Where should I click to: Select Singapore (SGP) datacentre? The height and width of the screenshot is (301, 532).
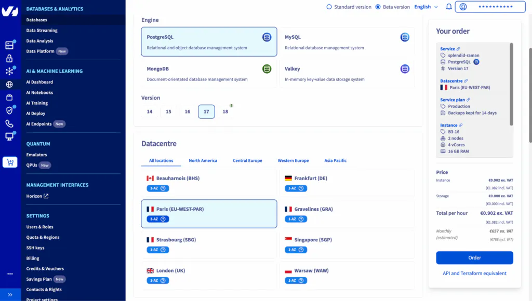[347, 244]
